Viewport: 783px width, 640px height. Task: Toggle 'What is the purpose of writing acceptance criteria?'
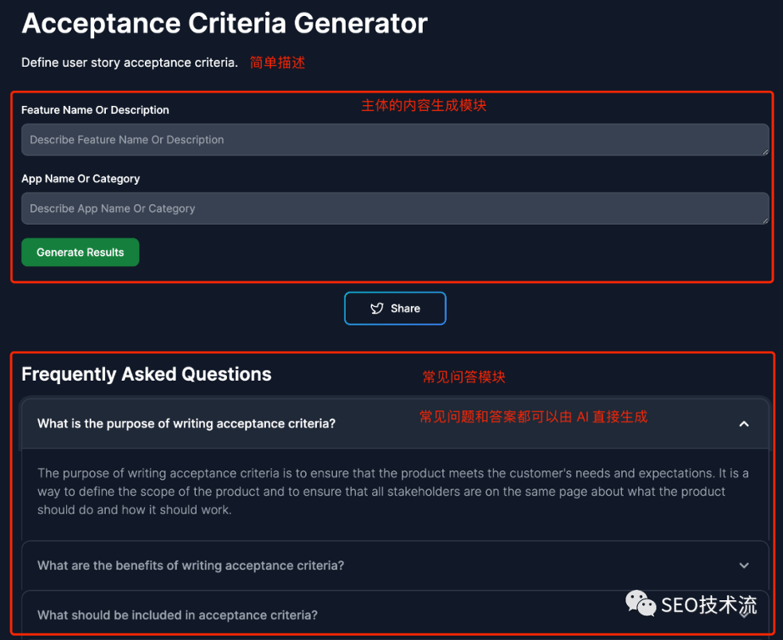(x=186, y=424)
